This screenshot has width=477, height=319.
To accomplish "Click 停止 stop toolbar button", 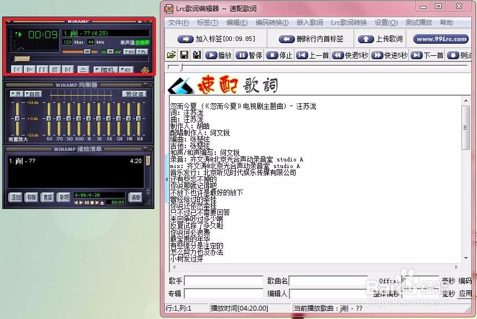I will (x=279, y=55).
